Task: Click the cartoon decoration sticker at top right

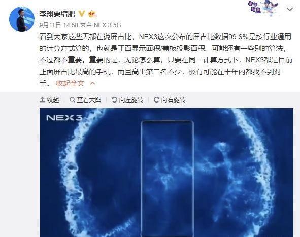Action: click(x=263, y=7)
